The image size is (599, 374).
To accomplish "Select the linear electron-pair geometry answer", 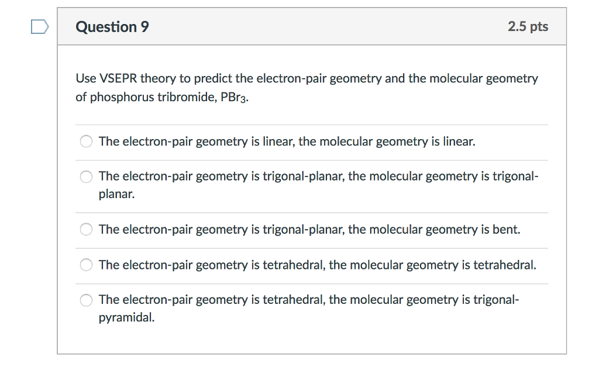I will [86, 141].
